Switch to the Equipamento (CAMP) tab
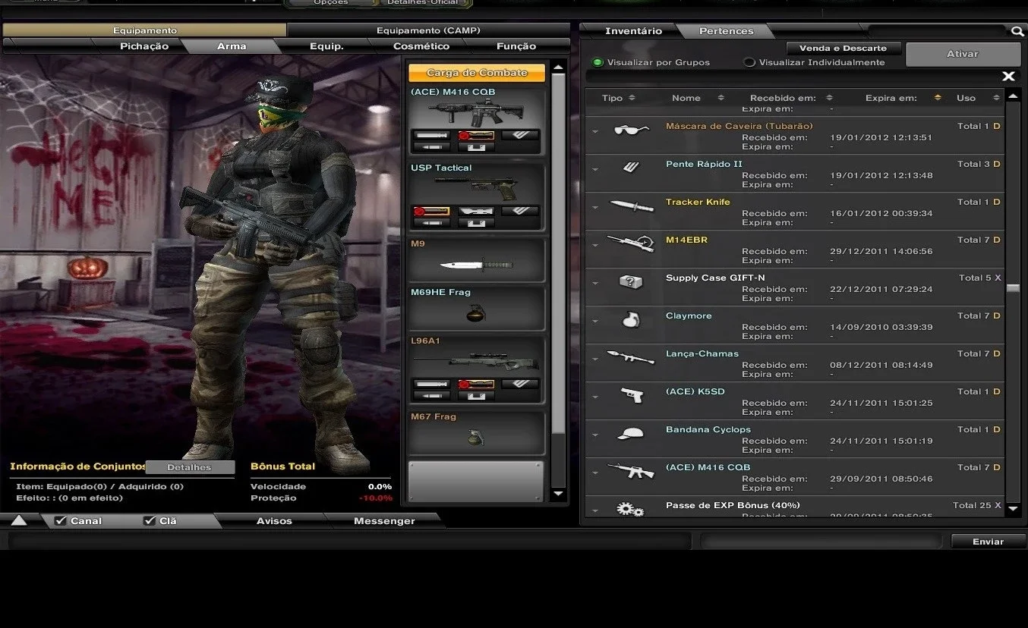This screenshot has height=628, width=1028. [428, 31]
